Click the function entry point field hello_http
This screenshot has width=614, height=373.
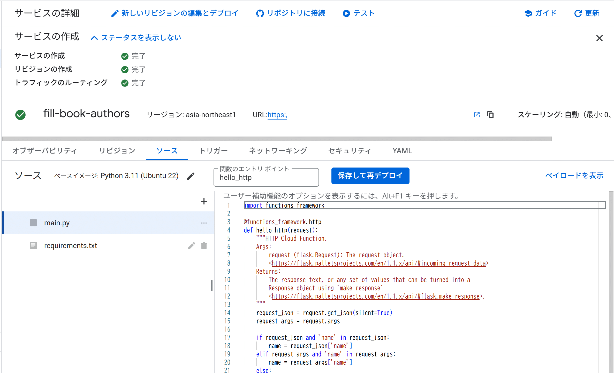(266, 178)
